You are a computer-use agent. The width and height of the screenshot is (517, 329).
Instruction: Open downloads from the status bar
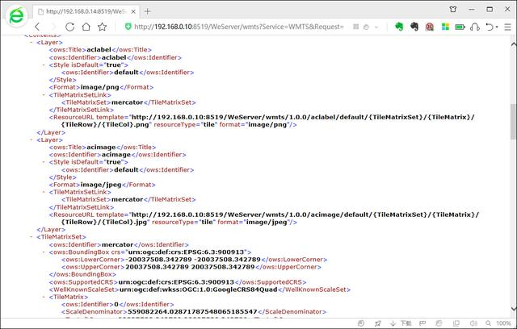pyautogui.click(x=401, y=323)
